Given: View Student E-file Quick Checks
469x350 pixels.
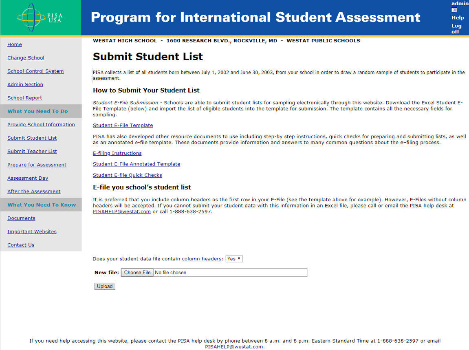Looking at the screenshot, I should [127, 175].
